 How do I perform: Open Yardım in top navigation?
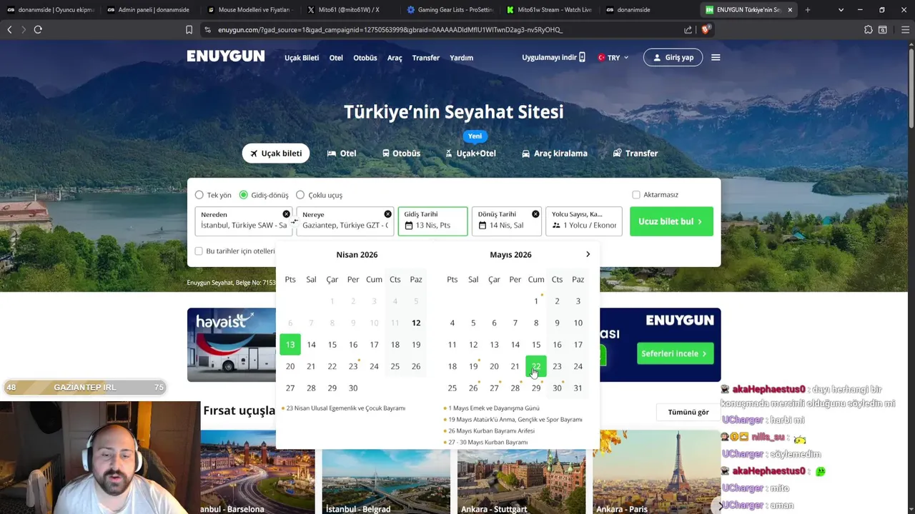click(461, 58)
